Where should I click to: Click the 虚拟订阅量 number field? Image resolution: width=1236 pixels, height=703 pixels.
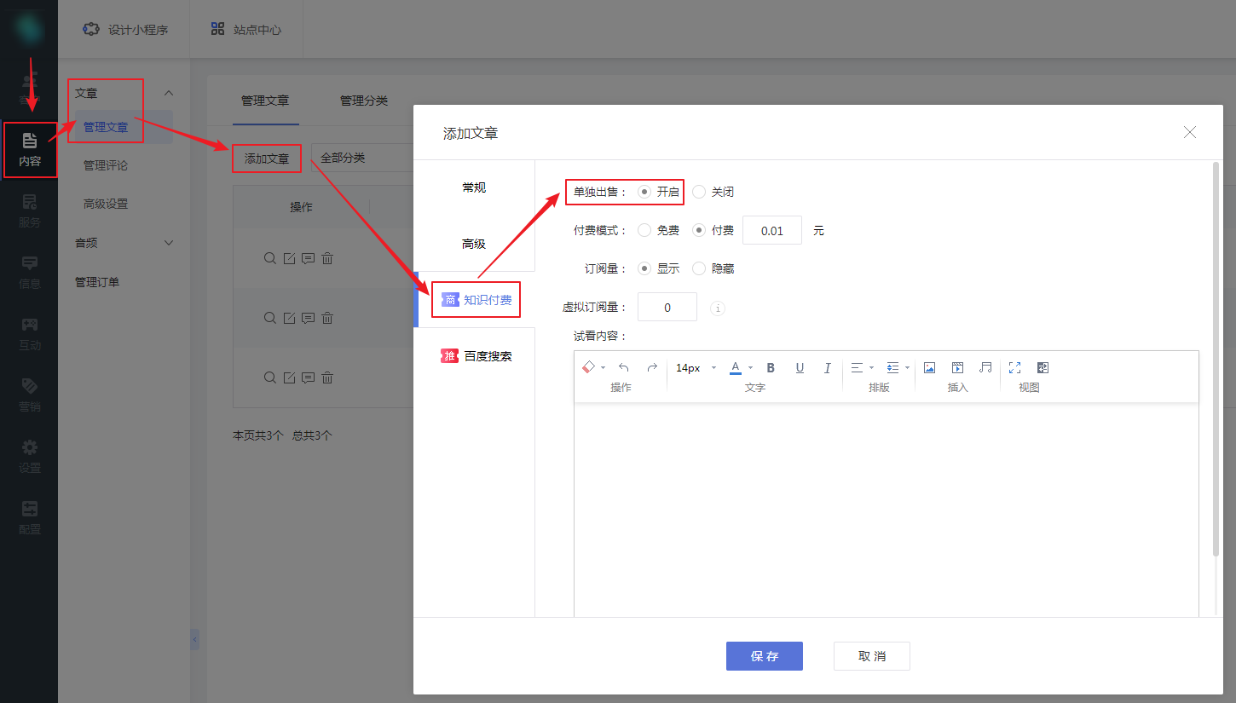[x=667, y=307]
